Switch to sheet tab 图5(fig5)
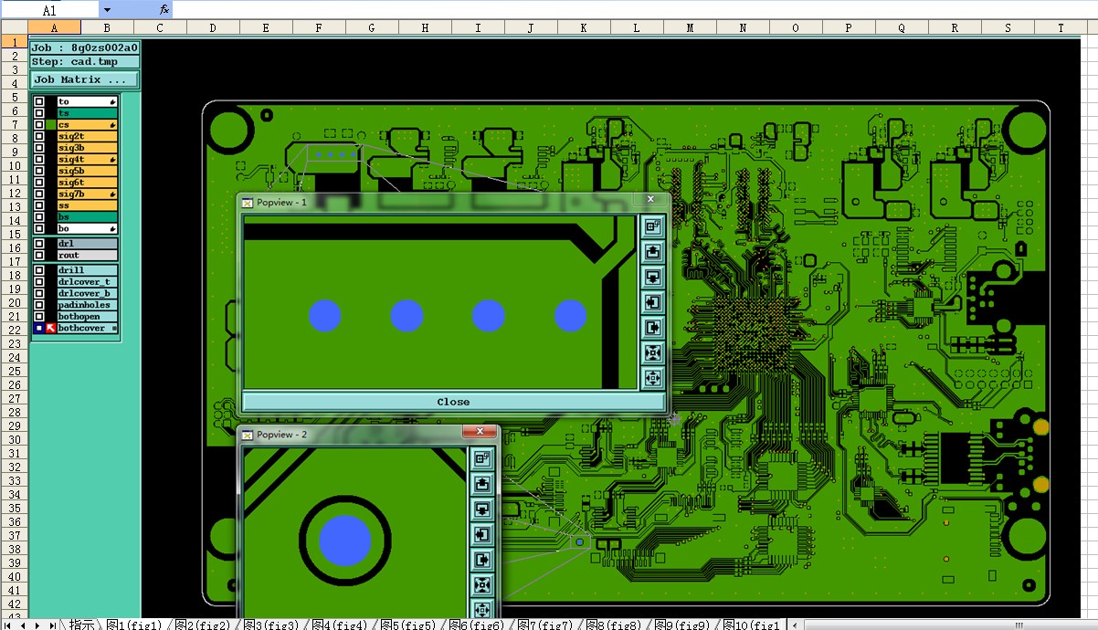The height and width of the screenshot is (630, 1098). 407,625
